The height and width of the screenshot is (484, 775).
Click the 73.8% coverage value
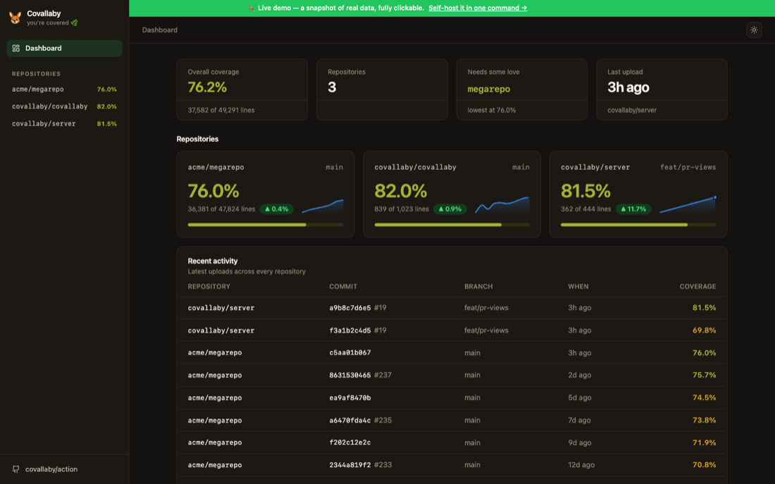[705, 420]
